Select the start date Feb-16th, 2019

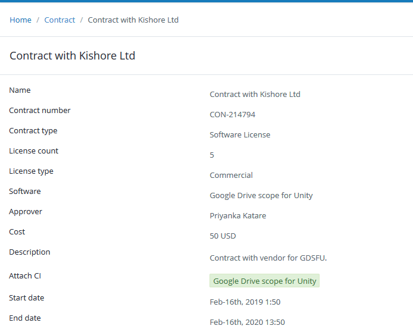pos(245,302)
